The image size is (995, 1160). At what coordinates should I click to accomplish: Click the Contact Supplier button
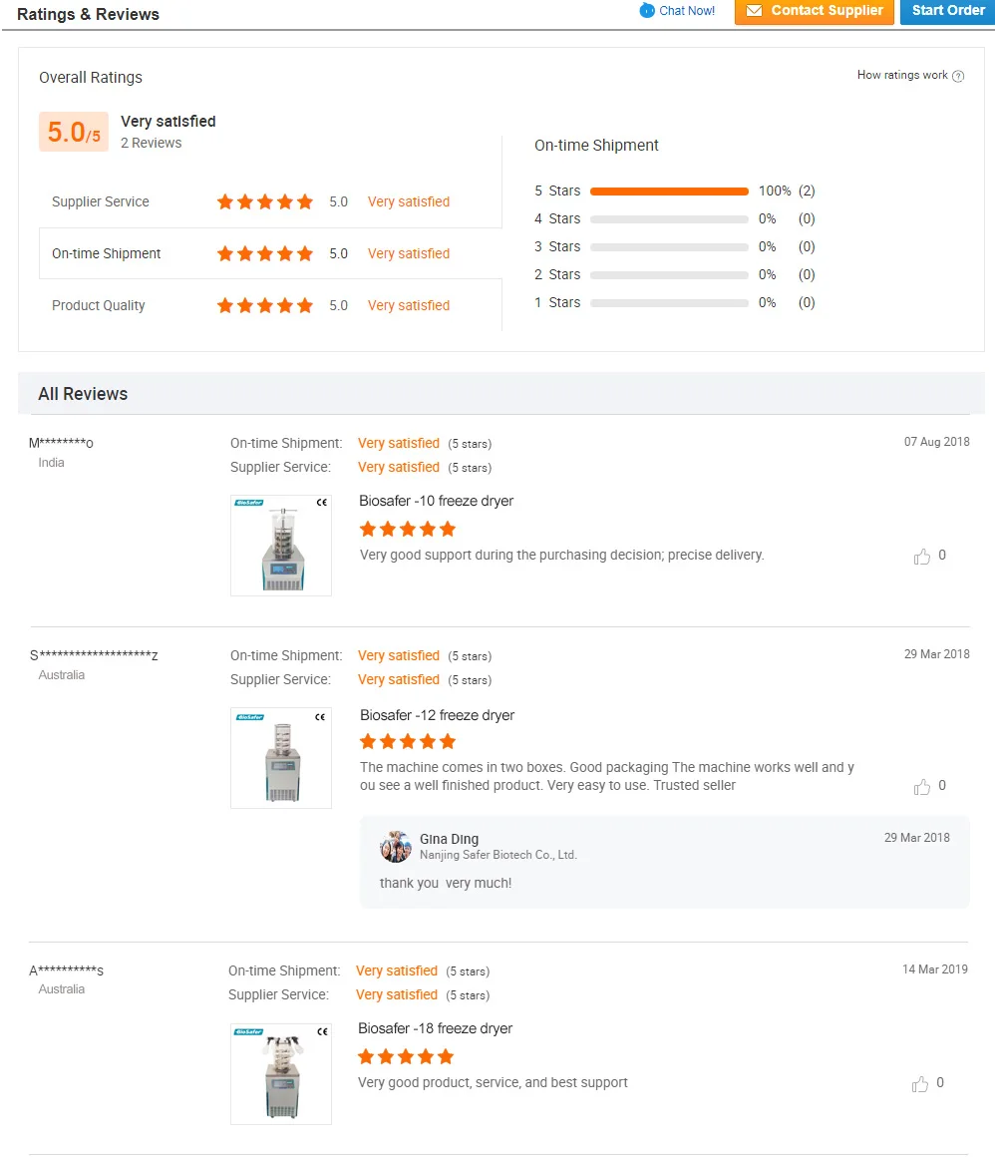[815, 11]
